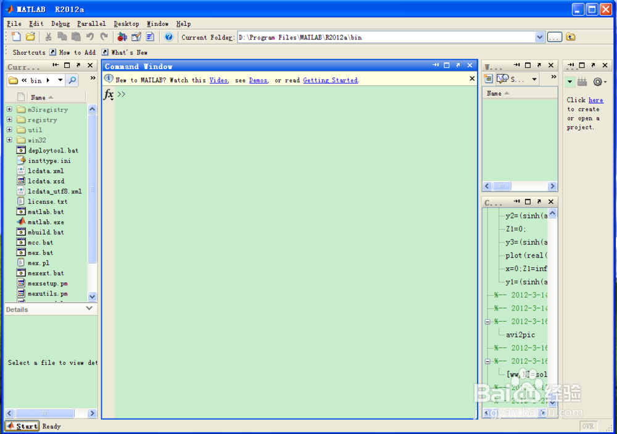Click the How to Add shortcut
This screenshot has height=434, width=617.
tap(73, 52)
